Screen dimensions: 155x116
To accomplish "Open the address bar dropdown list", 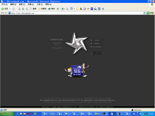I will point(144,13).
